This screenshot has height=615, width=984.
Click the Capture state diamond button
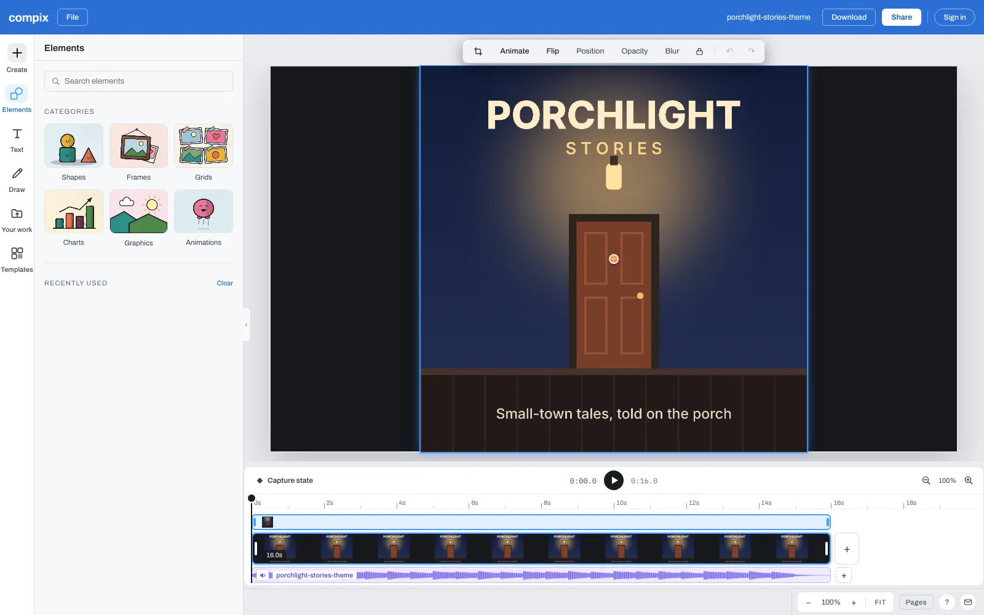(285, 480)
